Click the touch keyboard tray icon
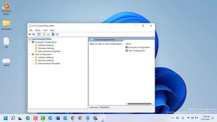The height and width of the screenshot is (122, 217). [177, 118]
